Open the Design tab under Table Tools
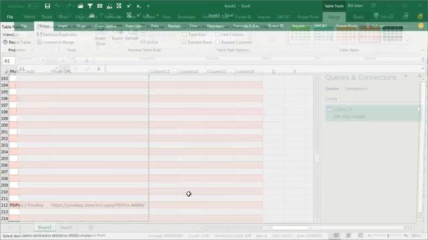Screen dimensions: 428x240 (334, 17)
